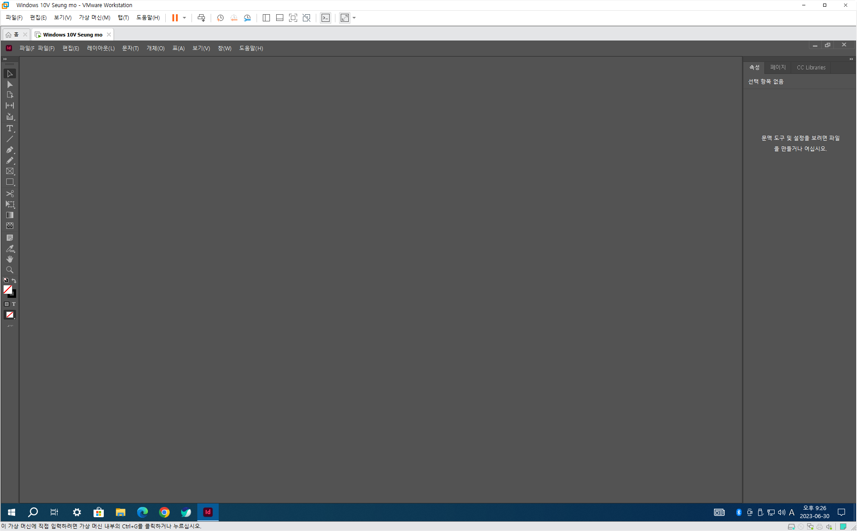Select the Gap tool
The height and width of the screenshot is (531, 857).
pos(10,105)
